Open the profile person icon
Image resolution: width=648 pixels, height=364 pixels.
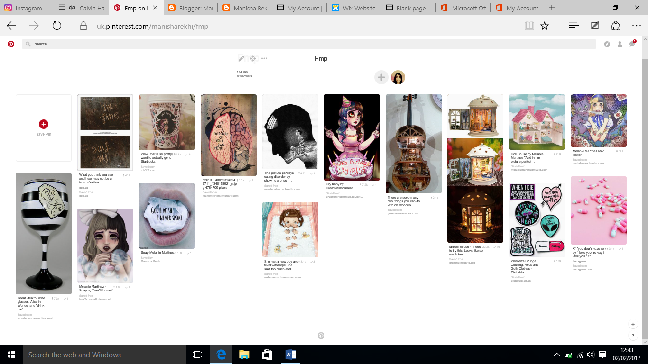click(620, 44)
